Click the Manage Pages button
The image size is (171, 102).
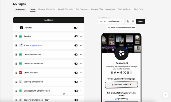(20, 10)
